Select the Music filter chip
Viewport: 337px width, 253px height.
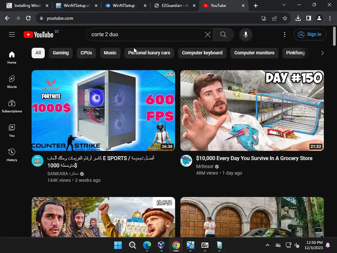(110, 53)
